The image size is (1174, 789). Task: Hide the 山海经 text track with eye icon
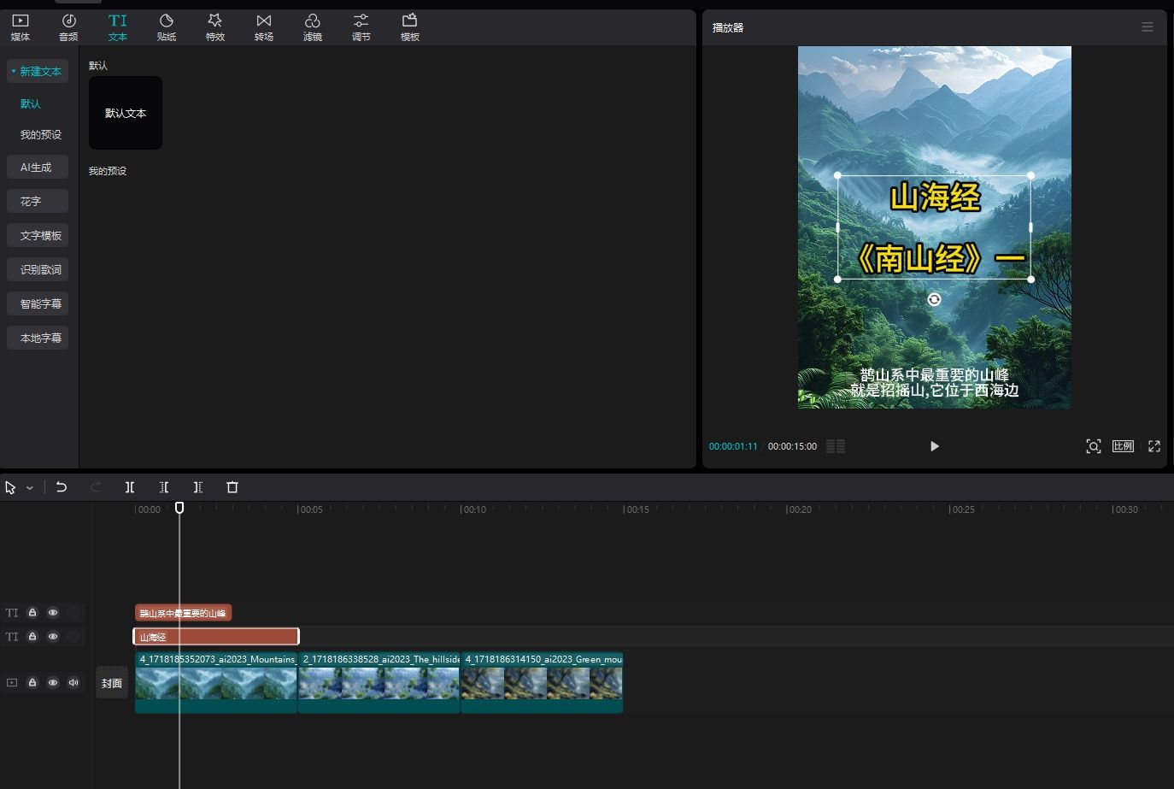(53, 637)
